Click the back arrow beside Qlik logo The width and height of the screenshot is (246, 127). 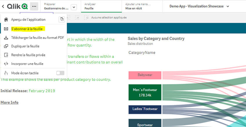point(3,6)
